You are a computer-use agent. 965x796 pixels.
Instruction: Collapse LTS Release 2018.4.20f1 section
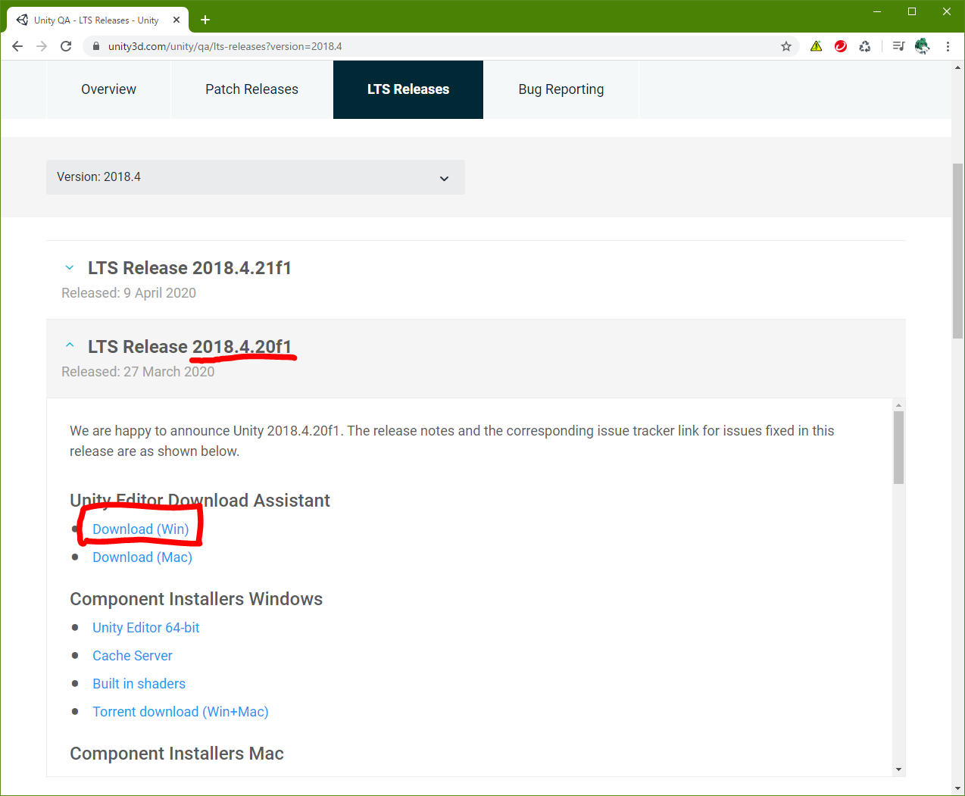[x=70, y=346]
